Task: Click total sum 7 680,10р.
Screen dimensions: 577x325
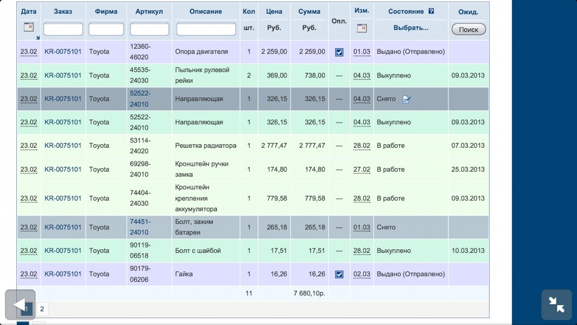Action: click(x=309, y=293)
